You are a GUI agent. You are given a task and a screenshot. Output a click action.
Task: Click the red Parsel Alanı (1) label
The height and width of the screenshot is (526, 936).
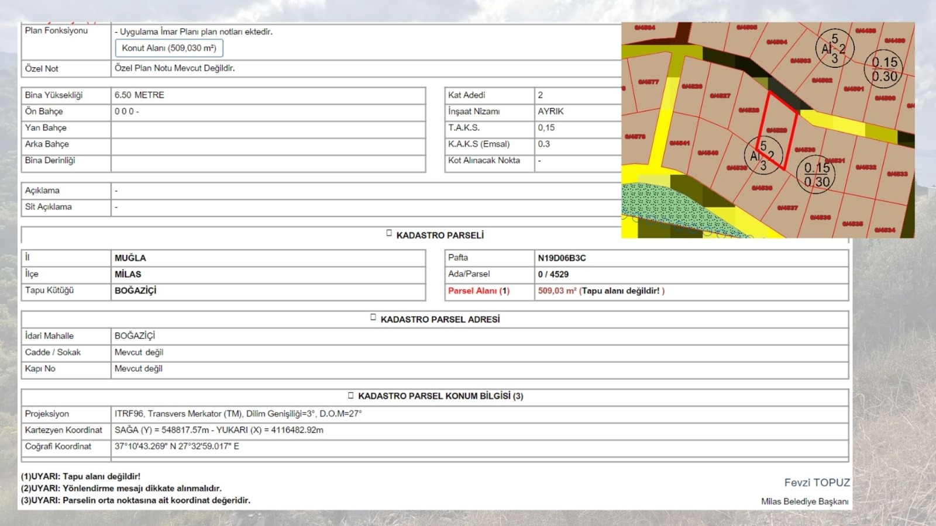click(x=479, y=290)
